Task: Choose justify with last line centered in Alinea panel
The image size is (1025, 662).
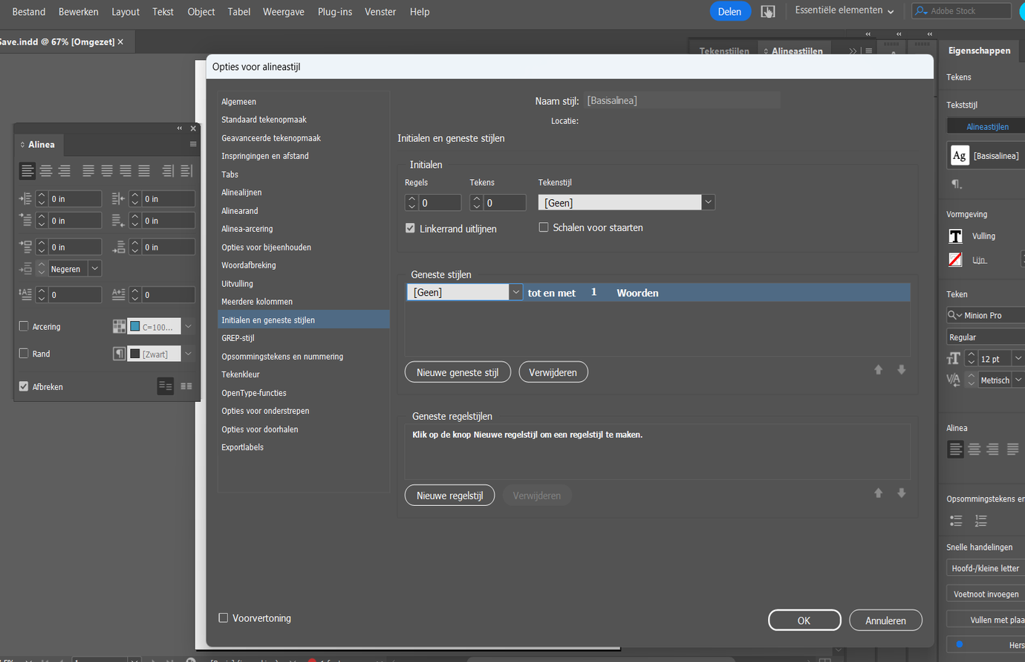Action: pyautogui.click(x=107, y=171)
